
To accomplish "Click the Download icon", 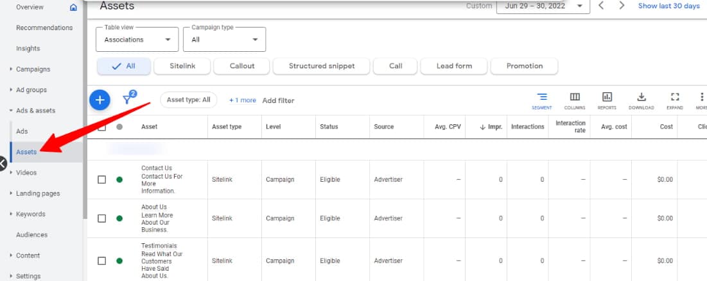I will (641, 99).
